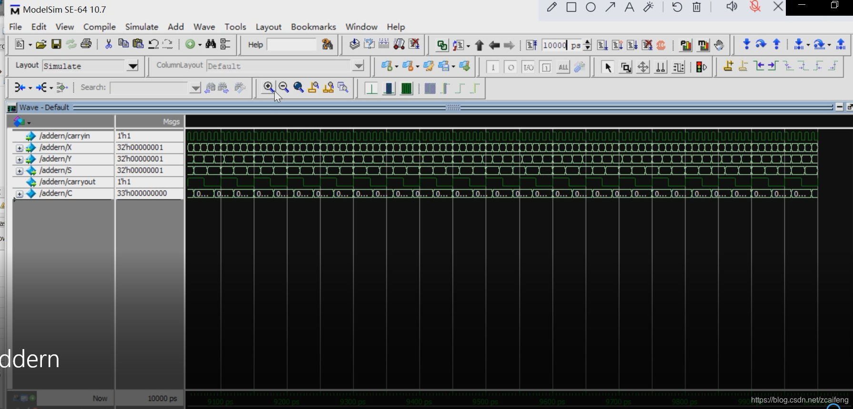Toggle the solid green waveform format
This screenshot has width=853, height=409.
(x=406, y=88)
